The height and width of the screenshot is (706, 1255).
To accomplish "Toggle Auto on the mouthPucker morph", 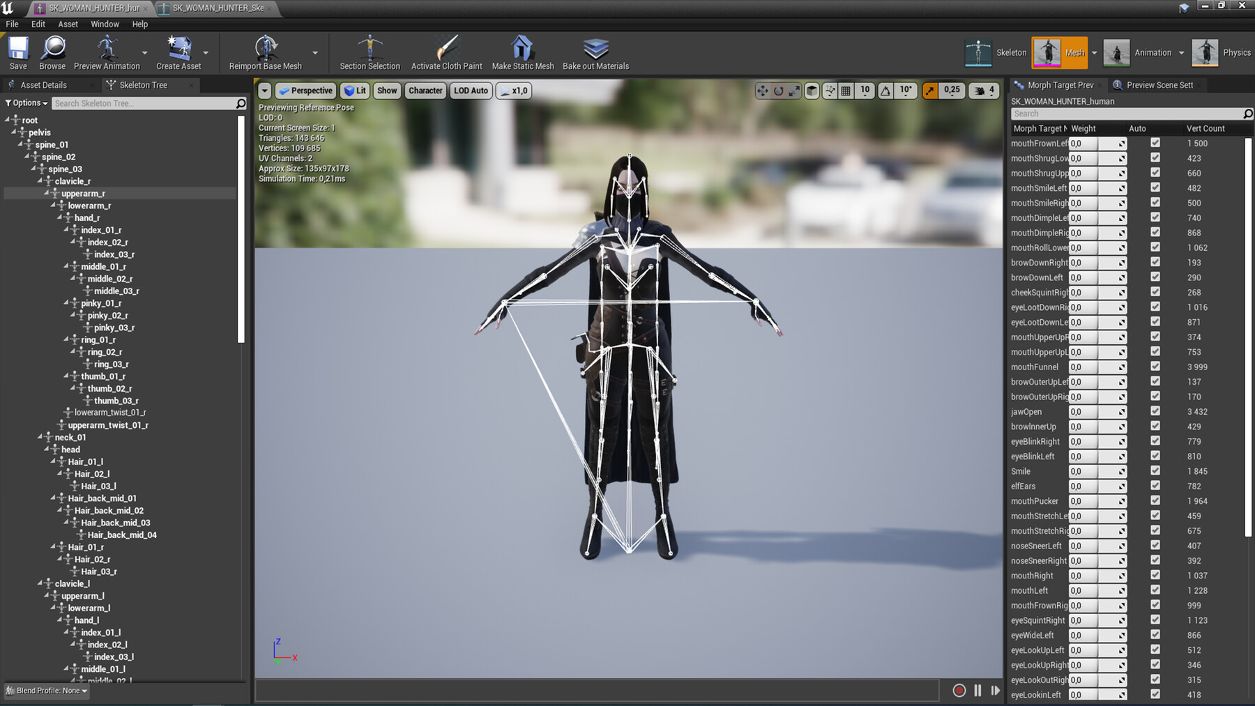I will tap(1155, 501).
